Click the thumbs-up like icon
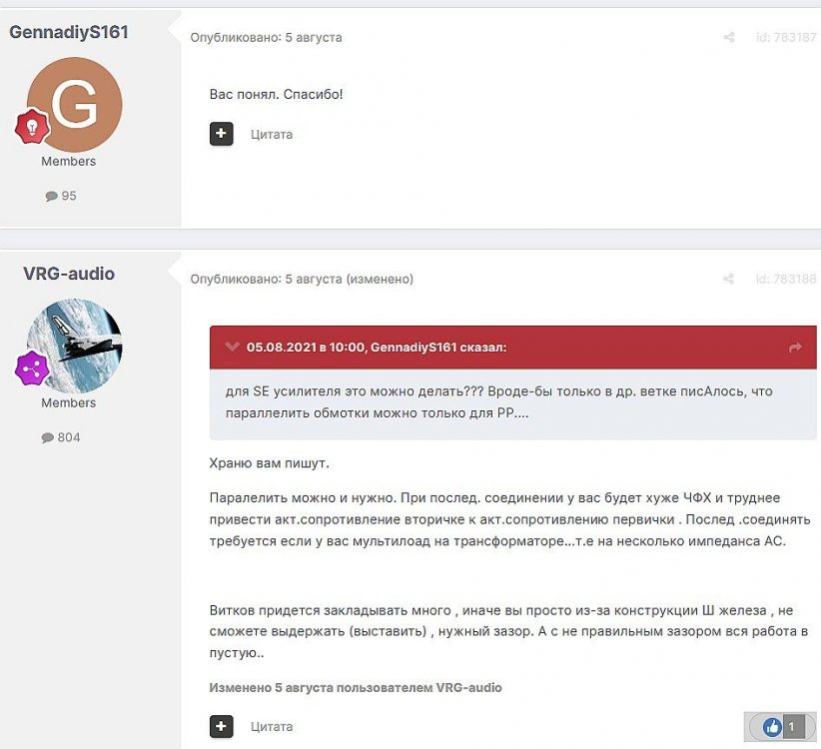This screenshot has height=749, width=821. [x=772, y=726]
